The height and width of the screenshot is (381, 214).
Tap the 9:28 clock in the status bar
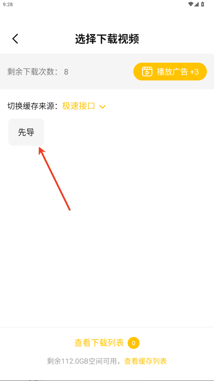8,4
